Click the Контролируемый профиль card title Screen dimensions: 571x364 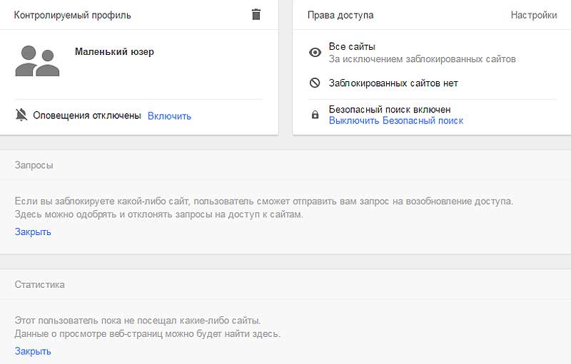pos(73,15)
